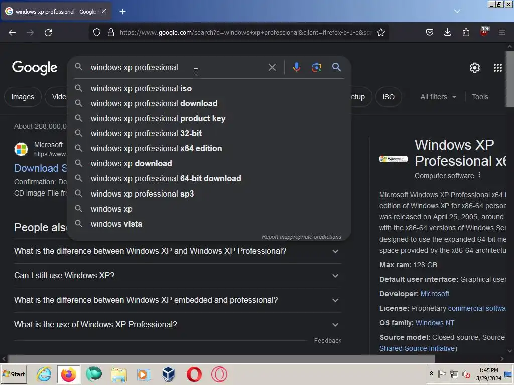Screen dimensions: 514x385
Task: Open Windows NT OS family link
Action: [x=435, y=323]
